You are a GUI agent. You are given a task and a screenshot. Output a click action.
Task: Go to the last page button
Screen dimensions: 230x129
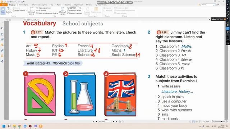point(116,121)
